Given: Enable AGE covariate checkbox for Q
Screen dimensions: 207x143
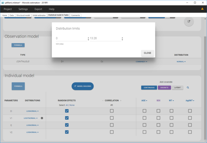Looking at the screenshot, I should pyautogui.click(x=144, y=125).
